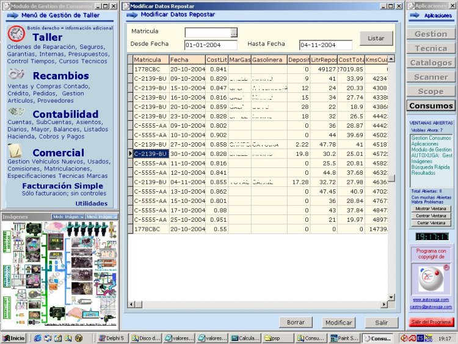Viewport: 458px width, 344px height.
Task: Visit www.autoxuga.com link
Action: click(431, 299)
